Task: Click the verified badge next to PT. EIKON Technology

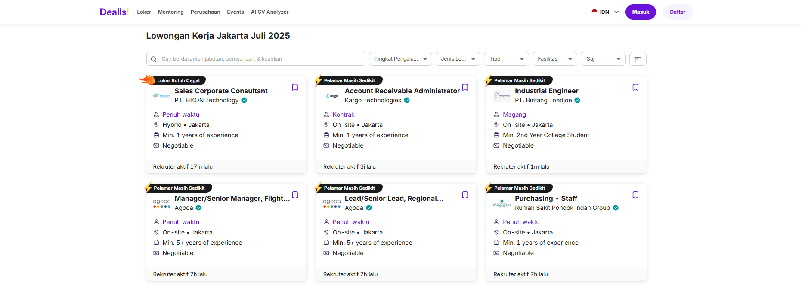Action: click(244, 100)
